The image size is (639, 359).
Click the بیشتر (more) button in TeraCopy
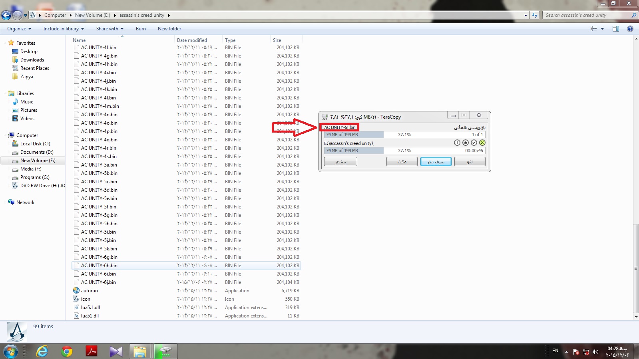click(340, 162)
